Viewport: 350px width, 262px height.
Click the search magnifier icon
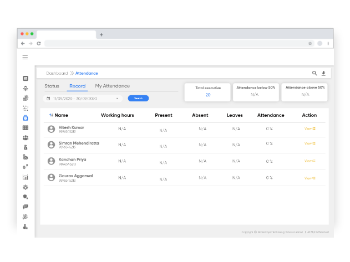(x=315, y=73)
